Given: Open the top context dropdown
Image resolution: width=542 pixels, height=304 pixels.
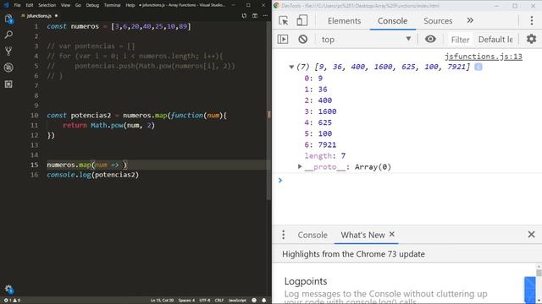Looking at the screenshot, I should pos(367,40).
